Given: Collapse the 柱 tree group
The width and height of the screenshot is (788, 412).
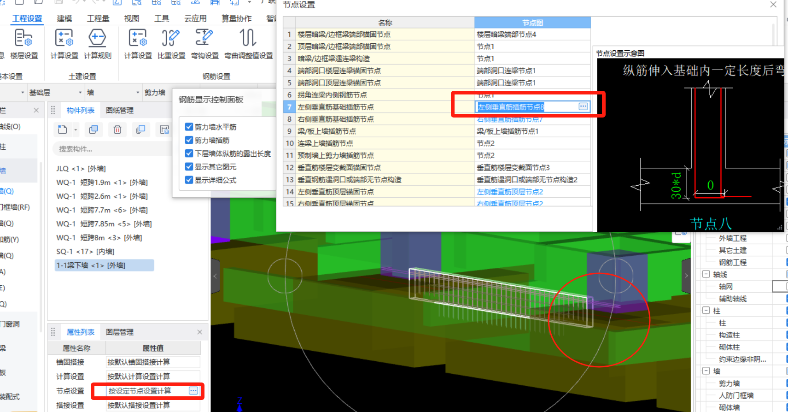Looking at the screenshot, I should coord(706,311).
